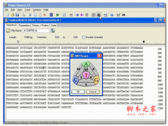
Task: Select pink T base in SNP wheel
Action: pos(86,75)
